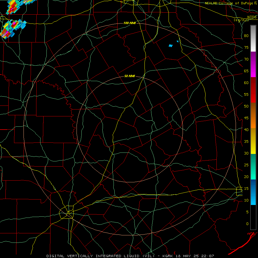This screenshot has height=258, width=258.
Task: Click the blue segment of the VIL scale
Action: point(253,192)
